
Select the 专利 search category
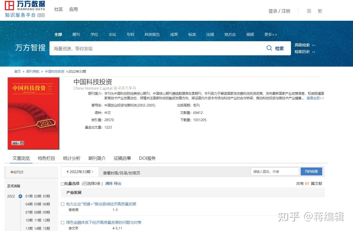click(130, 34)
